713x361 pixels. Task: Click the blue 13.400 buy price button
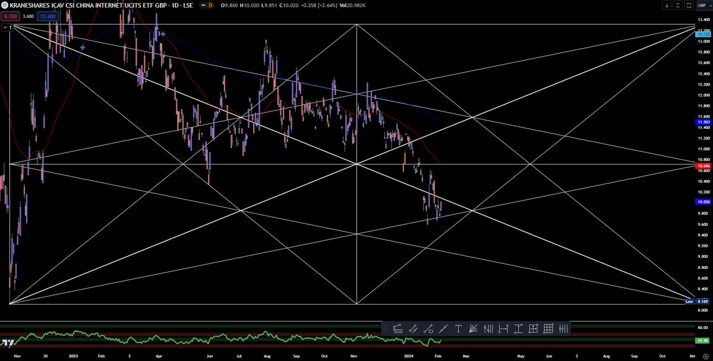coord(48,17)
